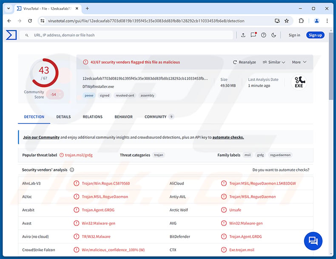
Task: Open the notifications chat icon
Action: point(253,35)
